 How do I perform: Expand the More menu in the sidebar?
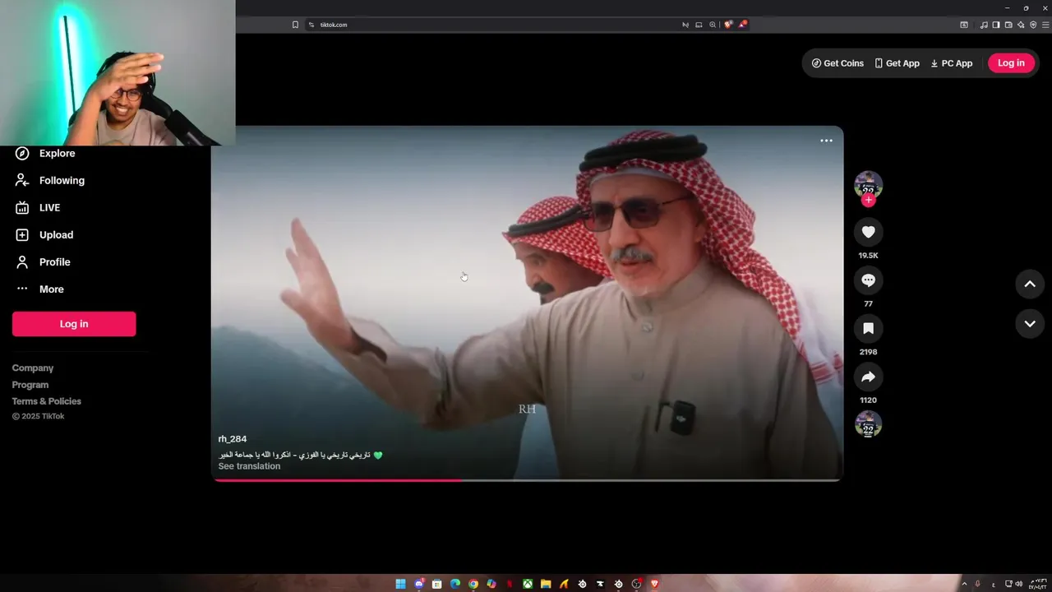(x=39, y=289)
